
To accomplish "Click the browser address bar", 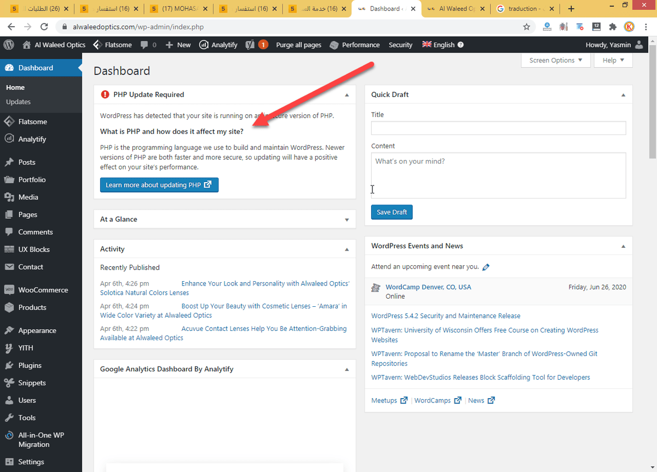I will coord(296,26).
